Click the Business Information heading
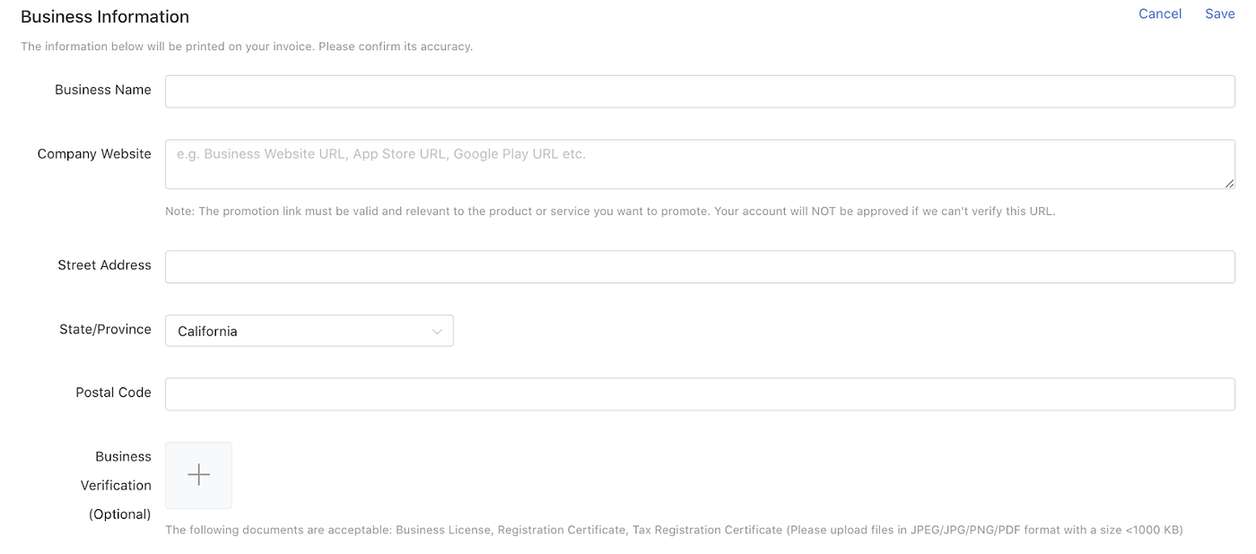 point(105,16)
